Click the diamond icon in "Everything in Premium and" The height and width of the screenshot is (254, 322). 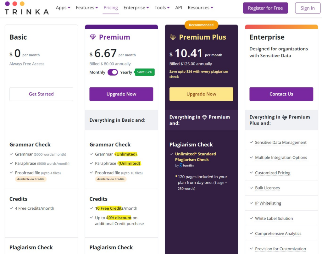pyautogui.click(x=204, y=117)
